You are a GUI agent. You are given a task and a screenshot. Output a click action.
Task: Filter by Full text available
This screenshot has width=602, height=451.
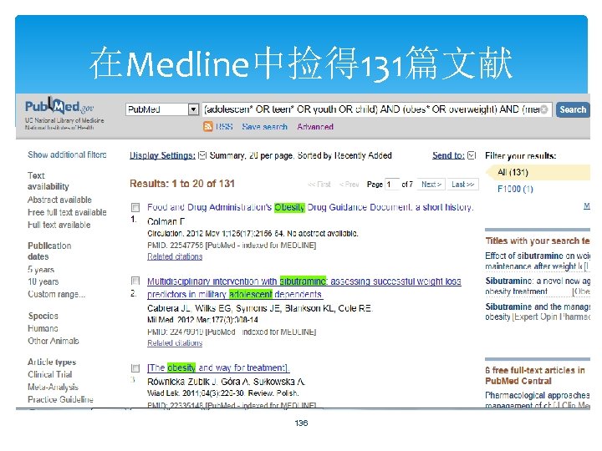tap(59, 225)
